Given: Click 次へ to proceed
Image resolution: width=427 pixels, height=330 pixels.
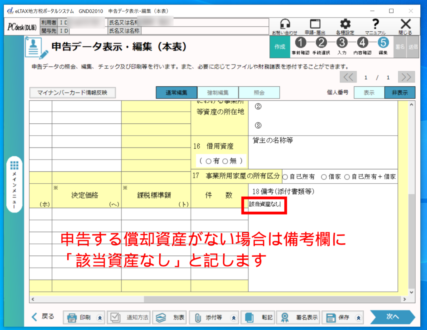Looking at the screenshot, I should pyautogui.click(x=392, y=317).
